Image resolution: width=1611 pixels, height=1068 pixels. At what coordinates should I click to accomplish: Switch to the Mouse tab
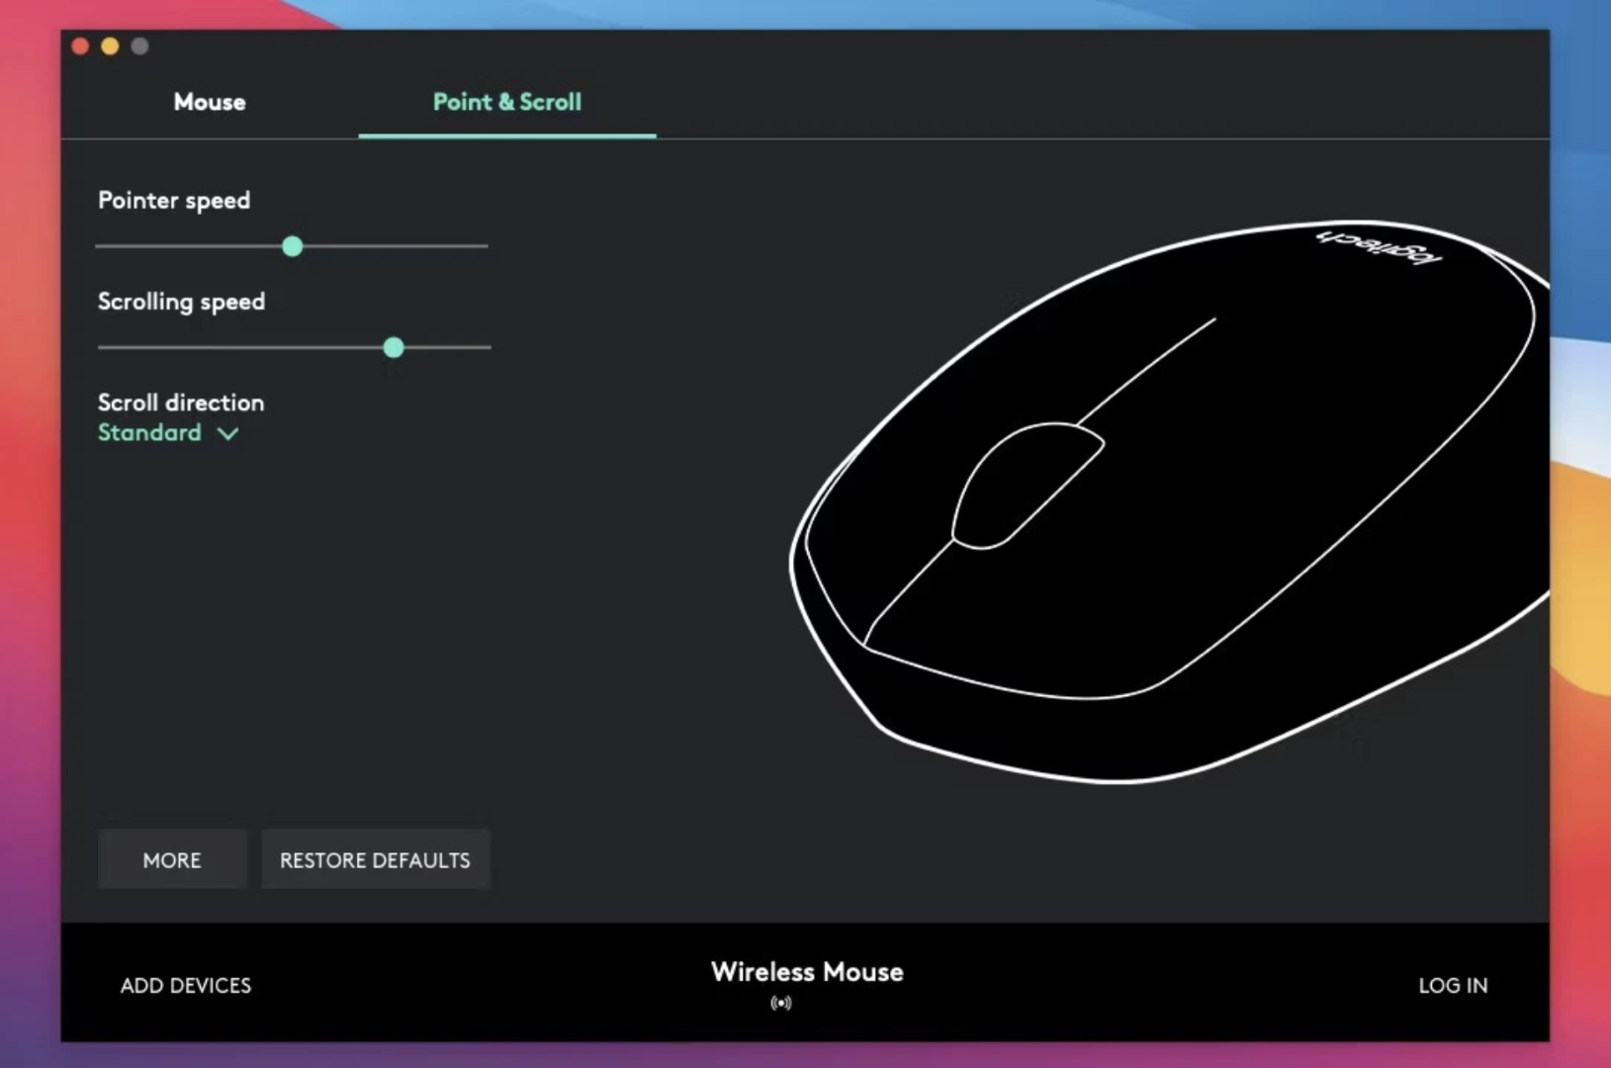[210, 102]
